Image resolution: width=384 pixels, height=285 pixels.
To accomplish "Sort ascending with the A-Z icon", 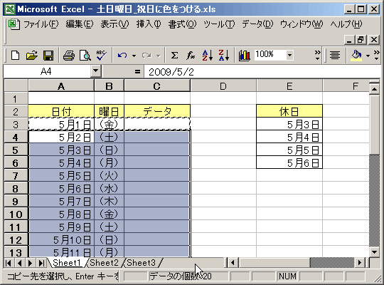I will click(208, 56).
